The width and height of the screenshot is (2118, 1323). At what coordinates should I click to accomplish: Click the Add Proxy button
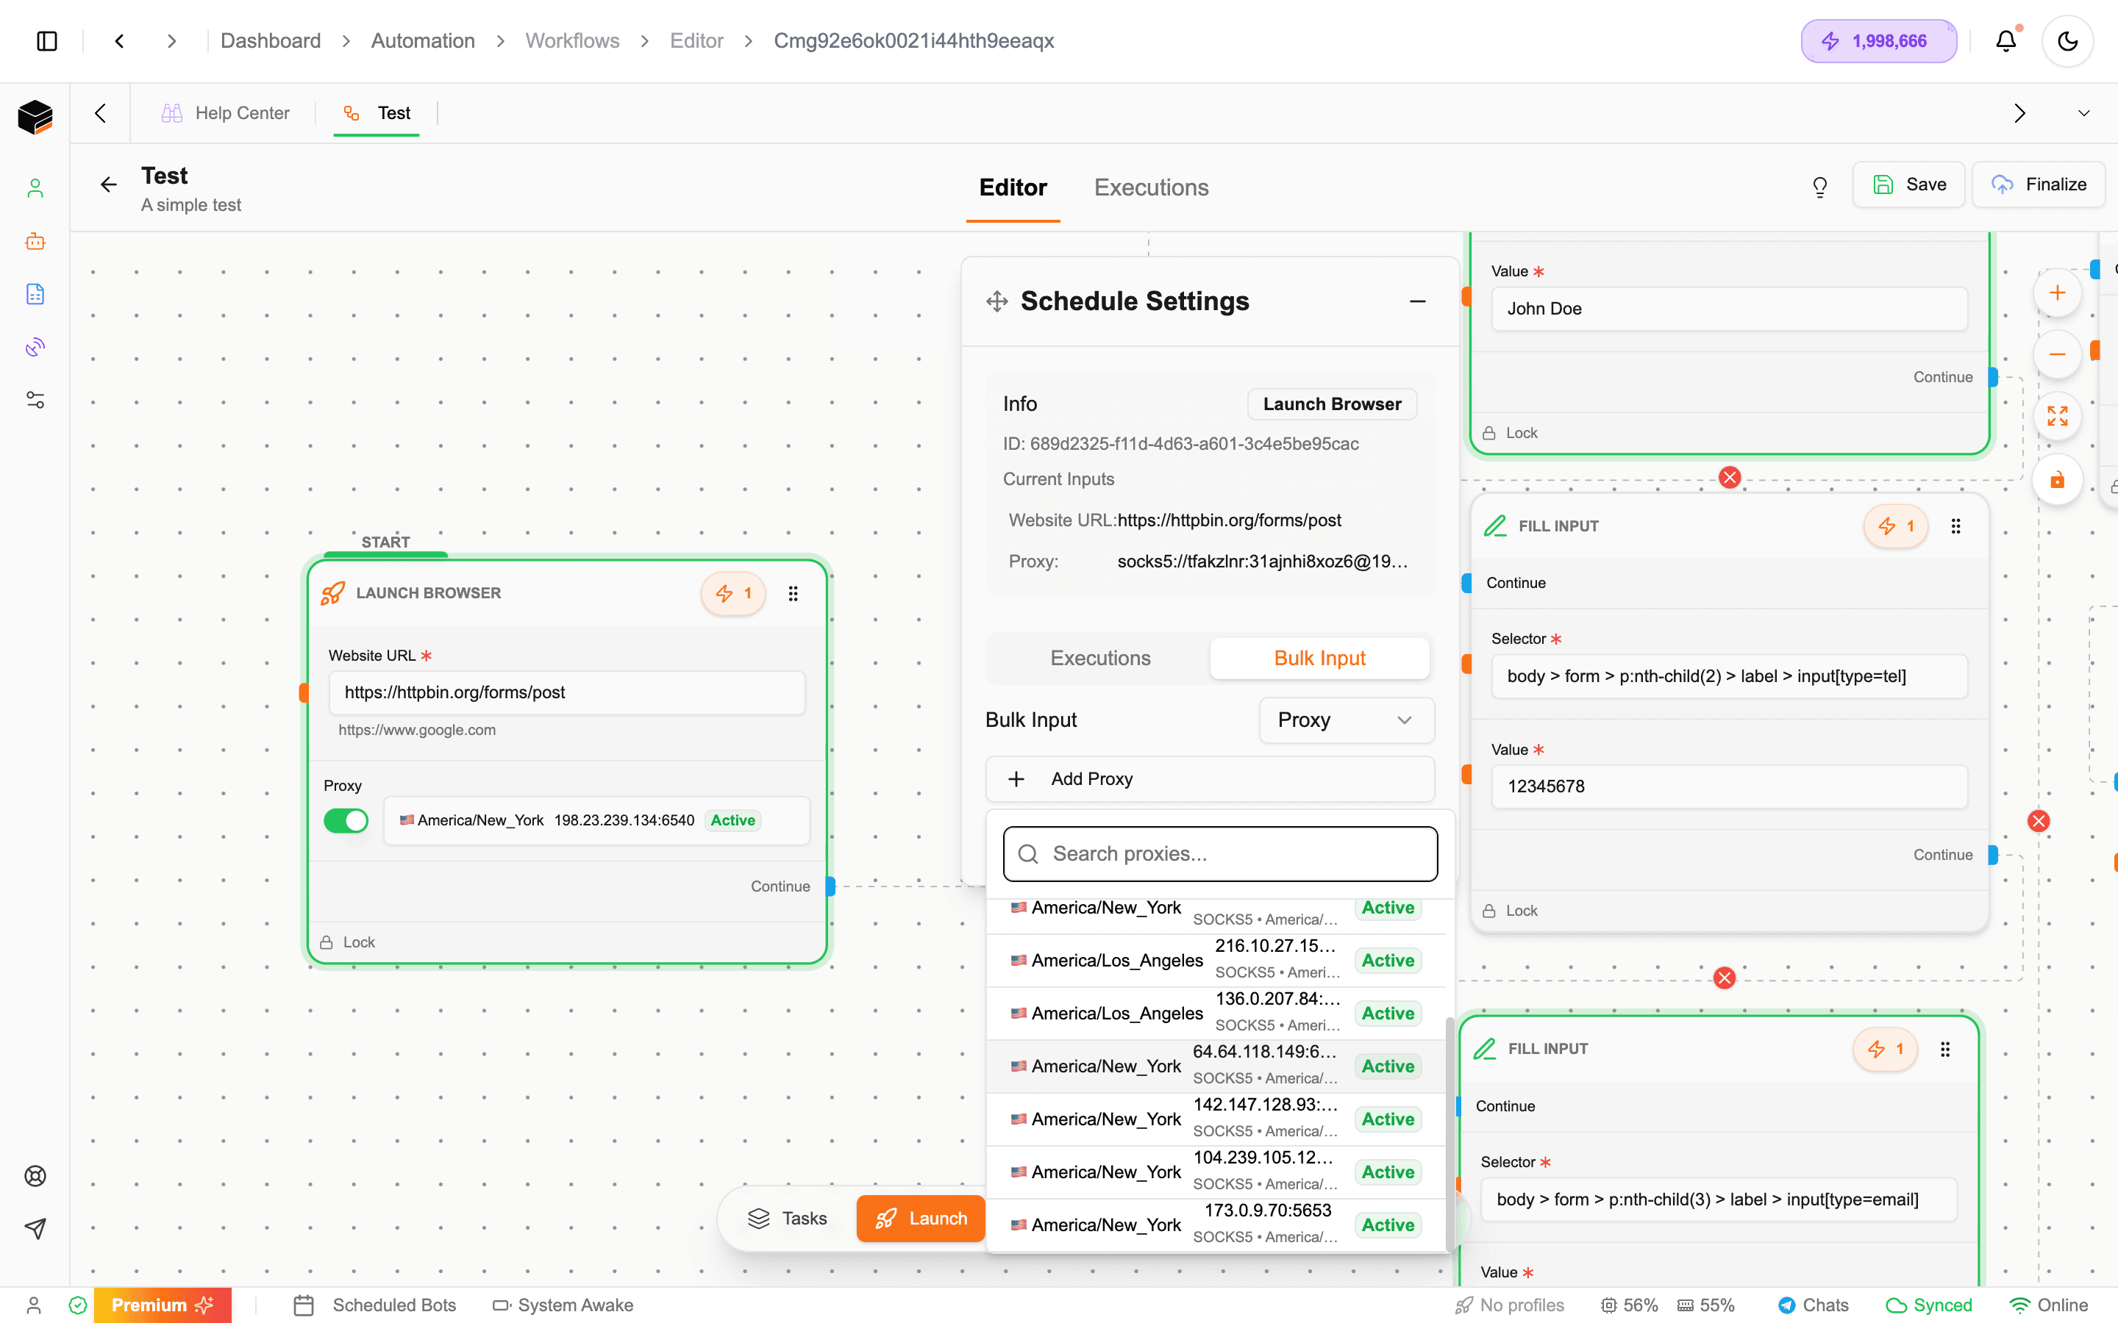pos(1210,779)
